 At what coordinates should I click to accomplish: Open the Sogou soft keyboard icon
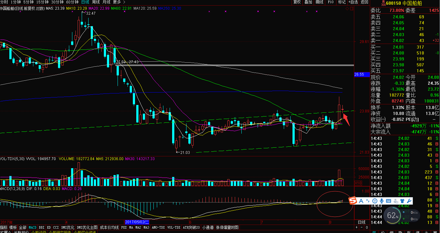pyautogui.click(x=389, y=201)
